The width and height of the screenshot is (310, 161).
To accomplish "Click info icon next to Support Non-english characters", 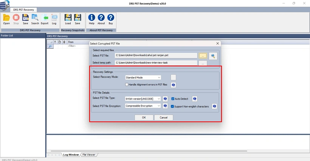I will point(214,106).
